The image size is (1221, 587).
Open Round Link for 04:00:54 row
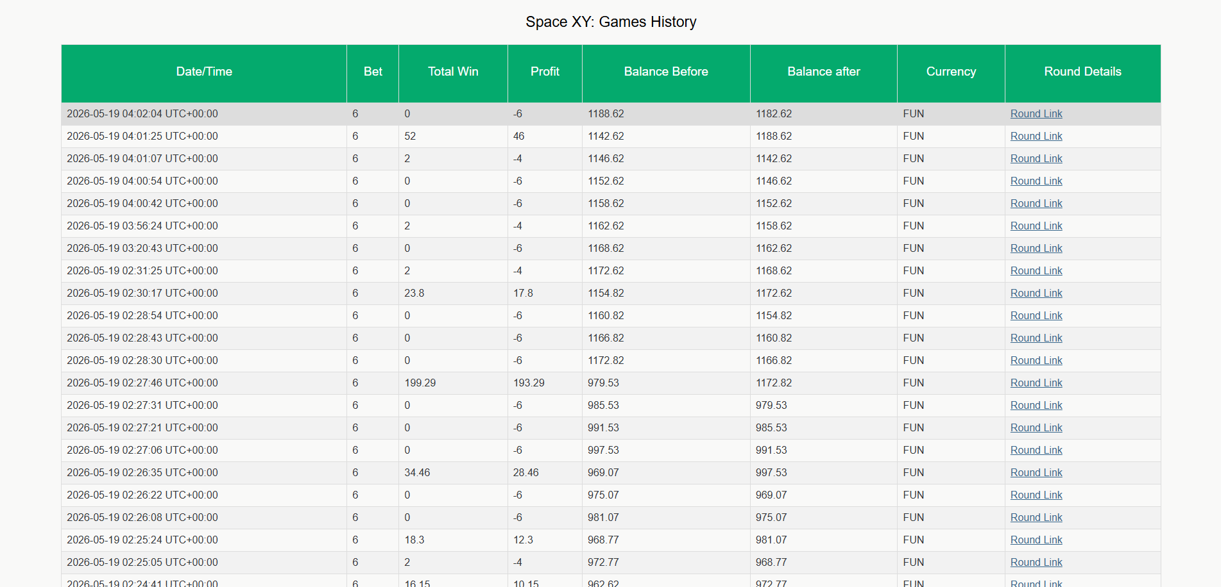click(1036, 181)
